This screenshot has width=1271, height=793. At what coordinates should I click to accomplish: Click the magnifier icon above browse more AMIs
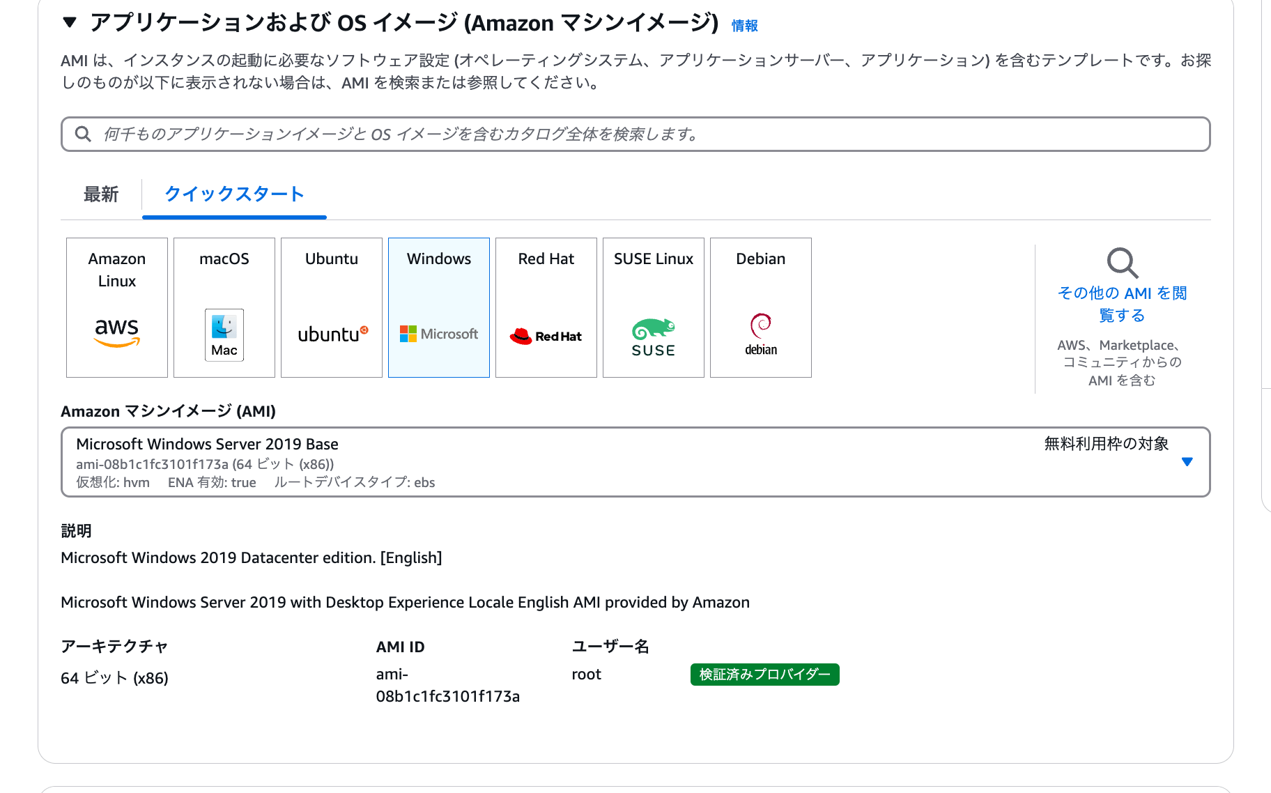(1123, 263)
